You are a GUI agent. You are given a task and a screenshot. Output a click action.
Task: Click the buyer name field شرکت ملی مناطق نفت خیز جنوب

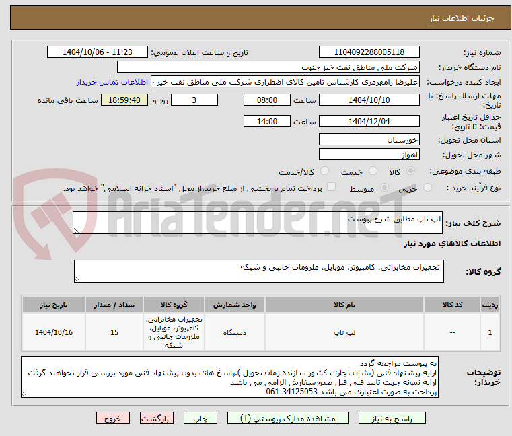point(268,67)
